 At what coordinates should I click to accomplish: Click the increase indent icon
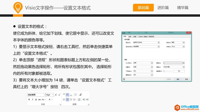point(87,99)
